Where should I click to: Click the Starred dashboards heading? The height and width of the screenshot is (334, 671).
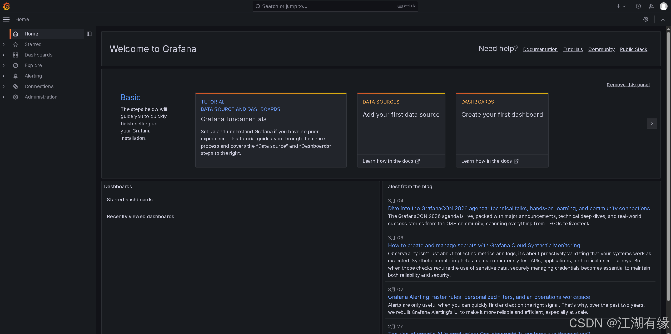130,200
